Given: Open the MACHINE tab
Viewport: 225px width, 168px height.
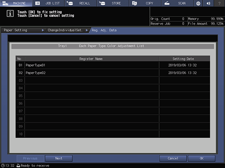Looking at the screenshot, I should (x=16, y=3).
